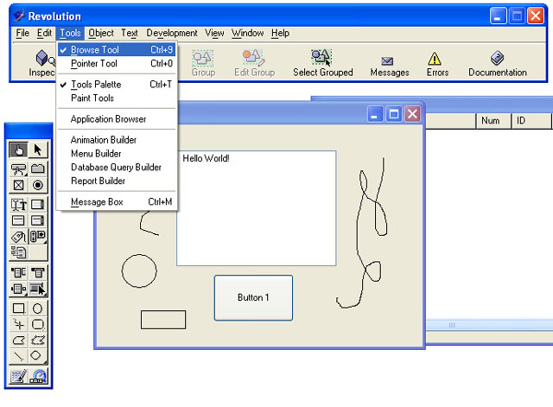The height and width of the screenshot is (407, 553).
Task: Open the Errors warning toolbar item
Action: pyautogui.click(x=437, y=64)
